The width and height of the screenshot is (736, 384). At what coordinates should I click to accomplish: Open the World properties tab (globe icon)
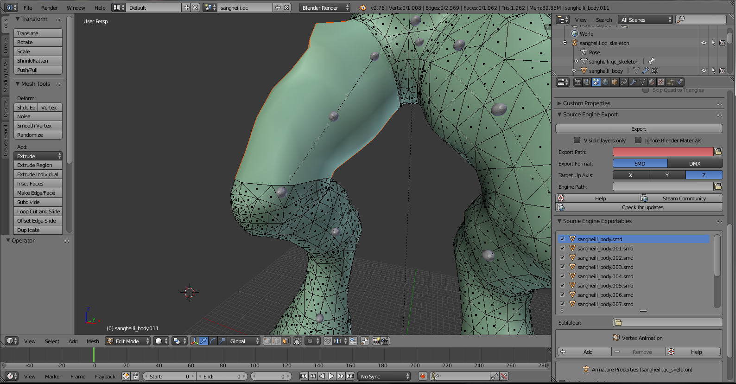click(x=605, y=82)
